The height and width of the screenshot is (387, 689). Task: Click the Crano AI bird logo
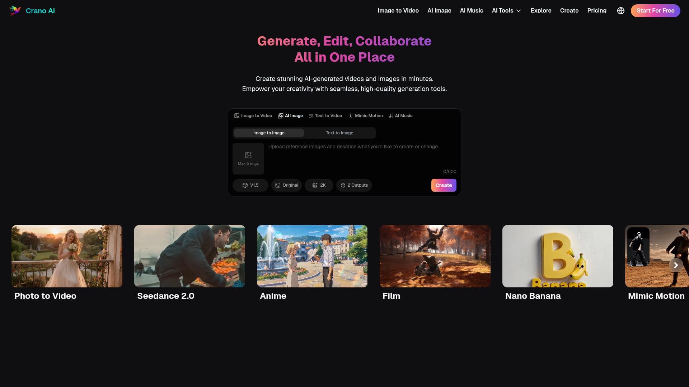click(x=15, y=11)
